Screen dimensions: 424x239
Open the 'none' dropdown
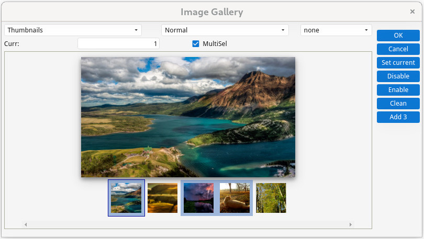tap(336, 30)
